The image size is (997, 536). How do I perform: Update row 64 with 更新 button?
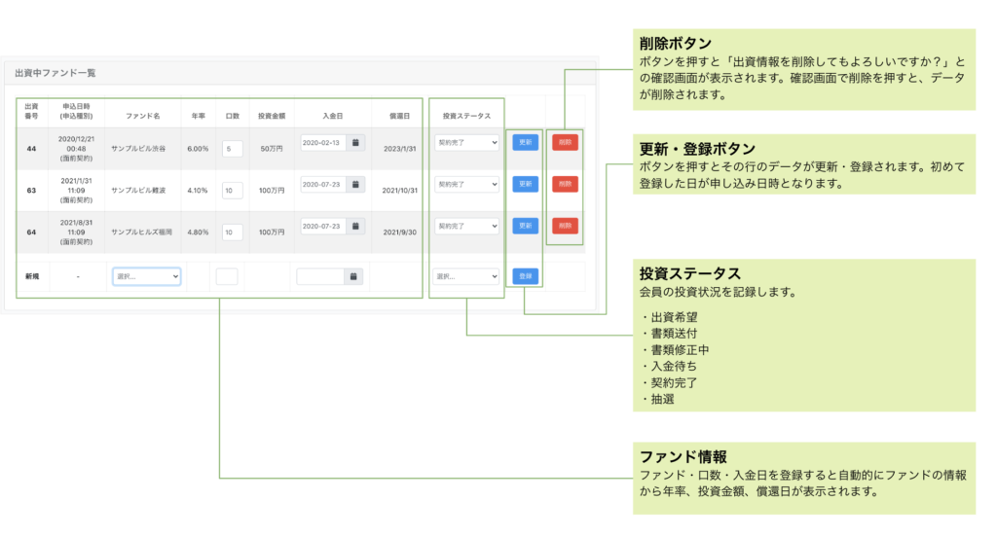tap(525, 226)
